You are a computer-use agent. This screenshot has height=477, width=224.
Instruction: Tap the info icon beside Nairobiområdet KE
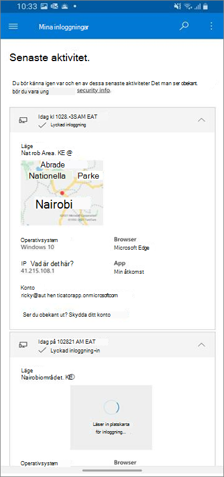pos(72,377)
